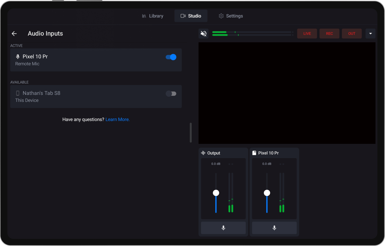Click the black video preview area
Viewport: 385px width, 246px height.
coord(287,93)
